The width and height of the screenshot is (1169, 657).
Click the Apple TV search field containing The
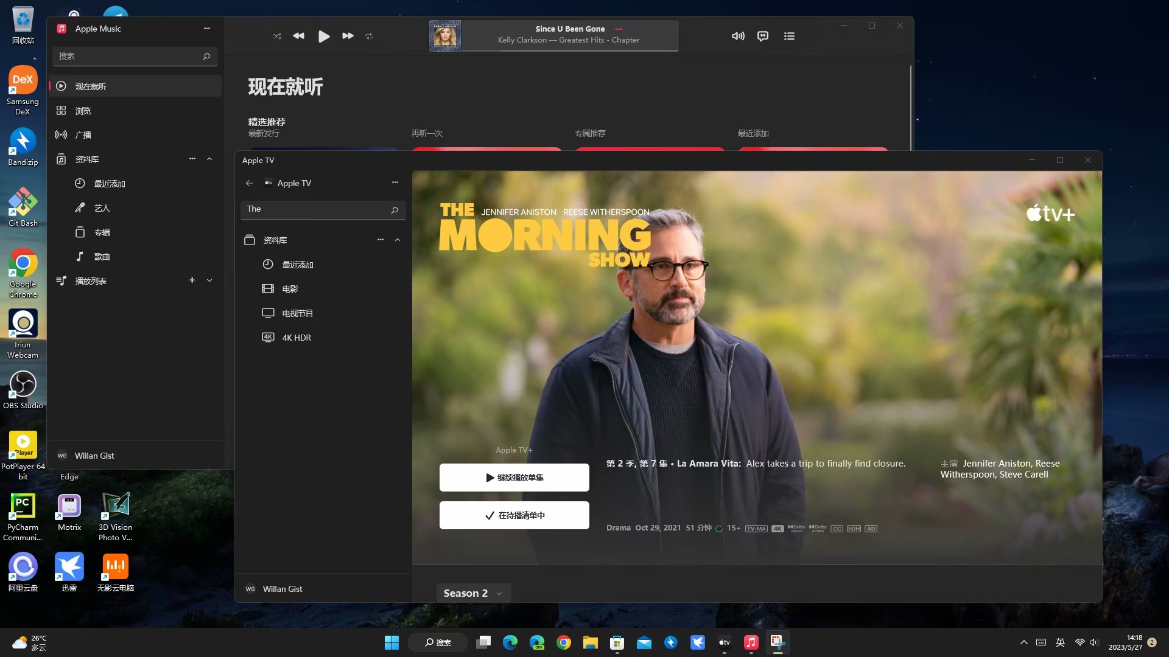click(x=317, y=209)
